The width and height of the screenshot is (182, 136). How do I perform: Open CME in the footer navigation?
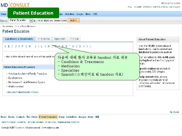click(x=97, y=117)
